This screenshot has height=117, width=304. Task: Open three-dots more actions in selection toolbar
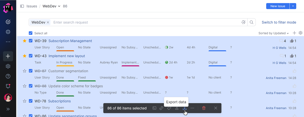192,108
